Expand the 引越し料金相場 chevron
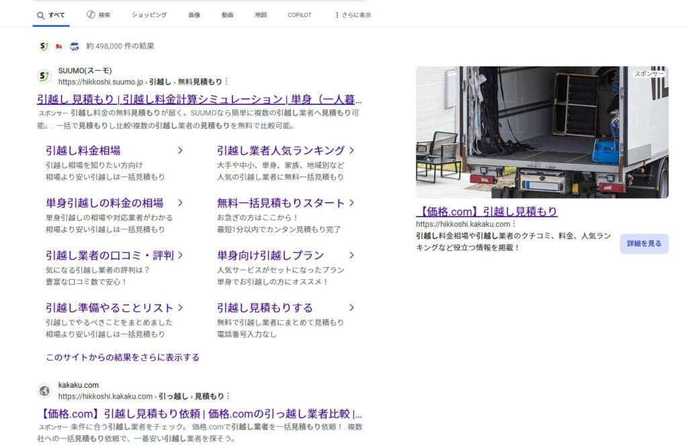This screenshot has height=445, width=688. [x=180, y=150]
